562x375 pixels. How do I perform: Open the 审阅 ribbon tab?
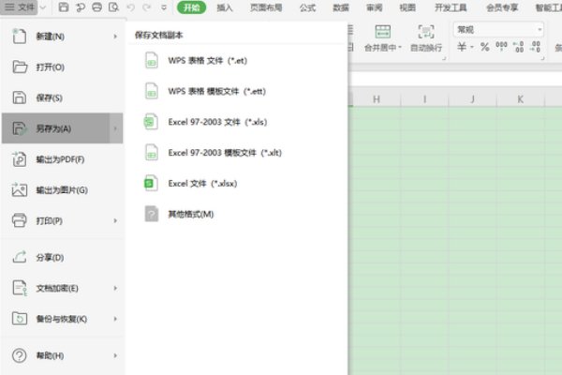click(374, 7)
